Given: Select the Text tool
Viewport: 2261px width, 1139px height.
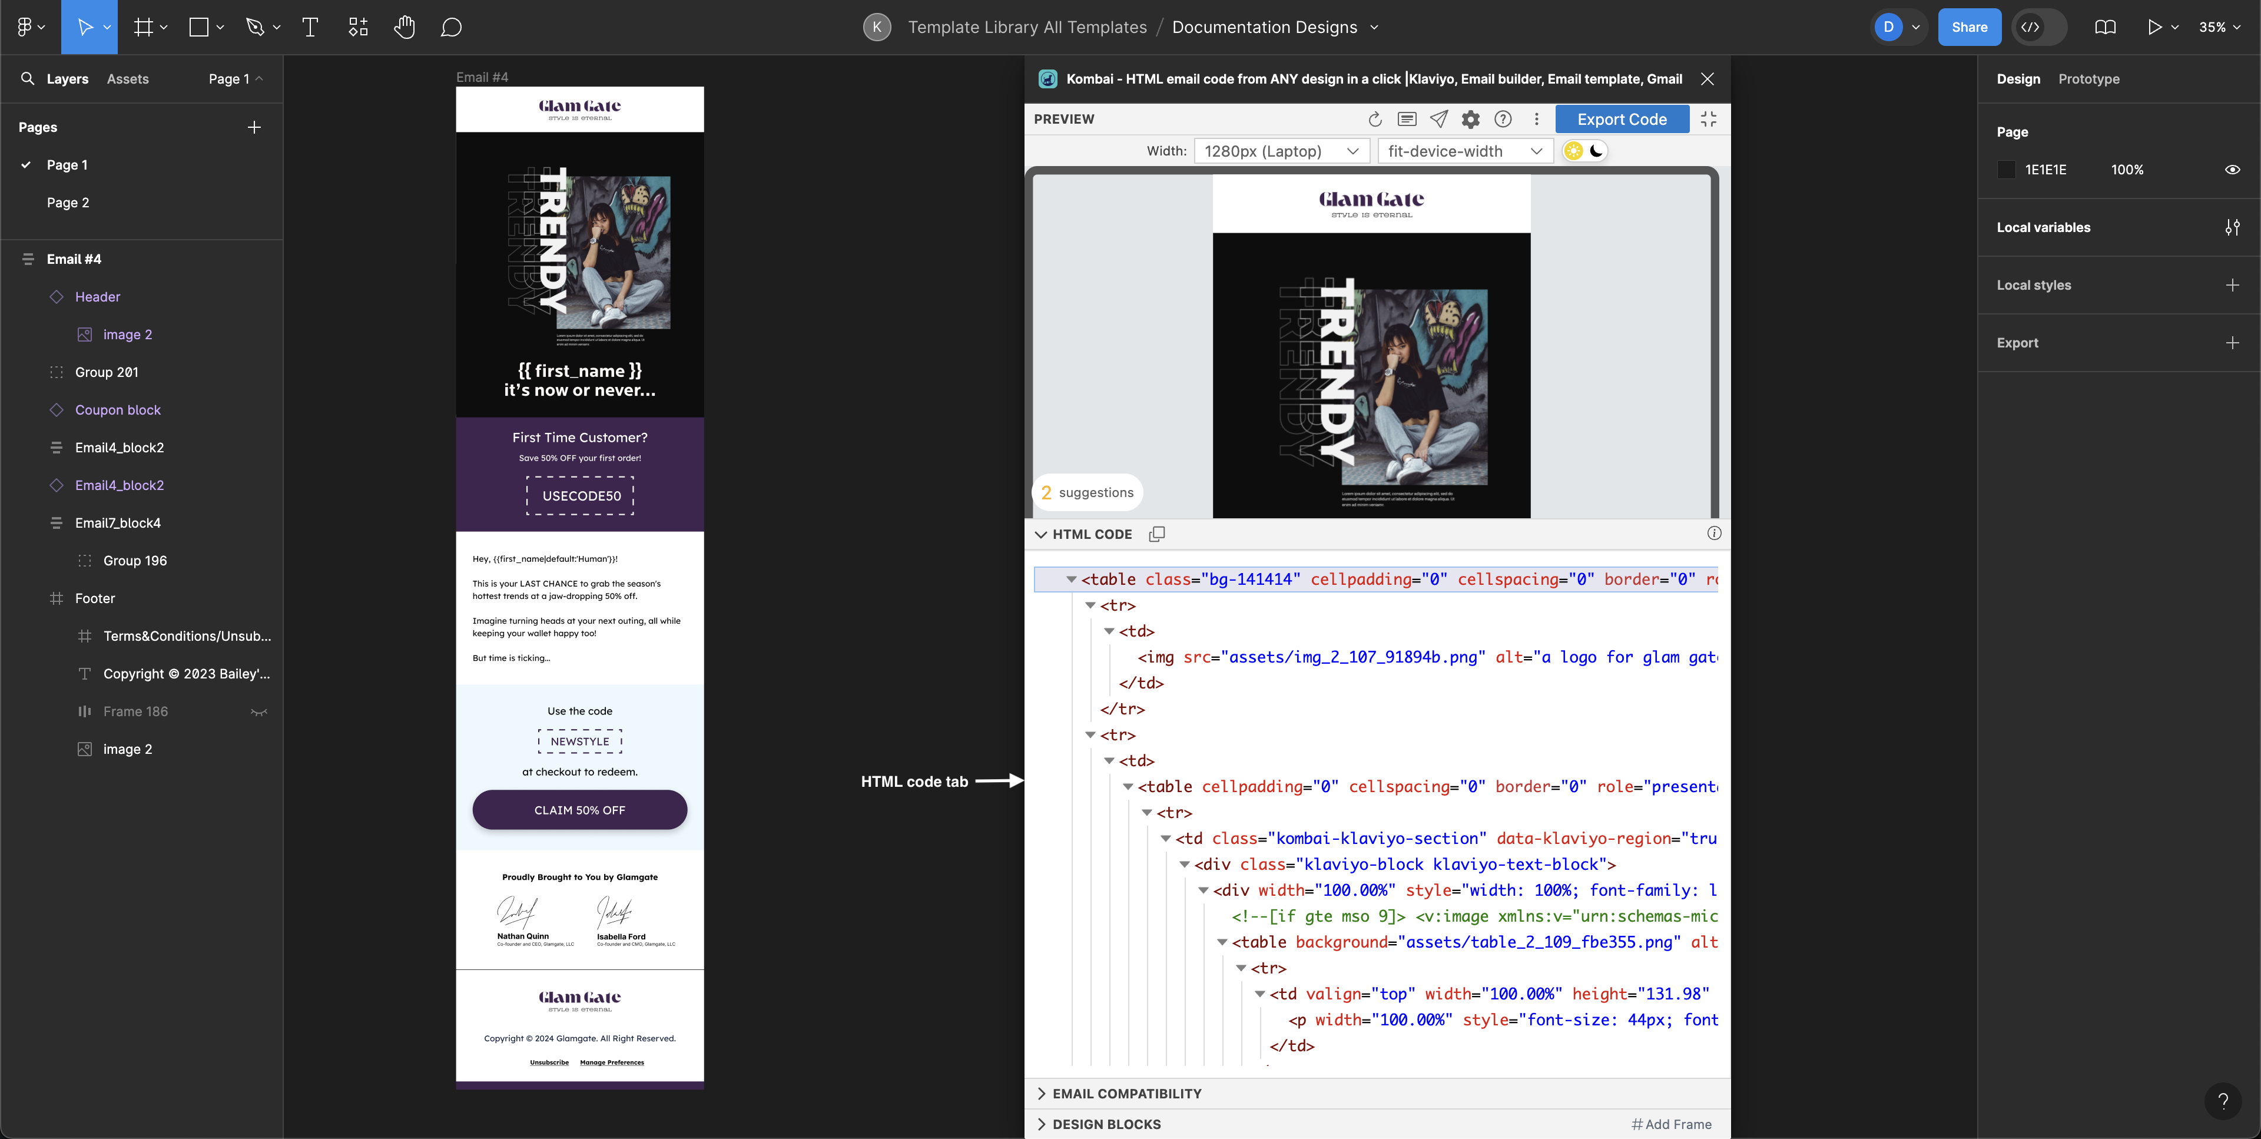Looking at the screenshot, I should [310, 27].
